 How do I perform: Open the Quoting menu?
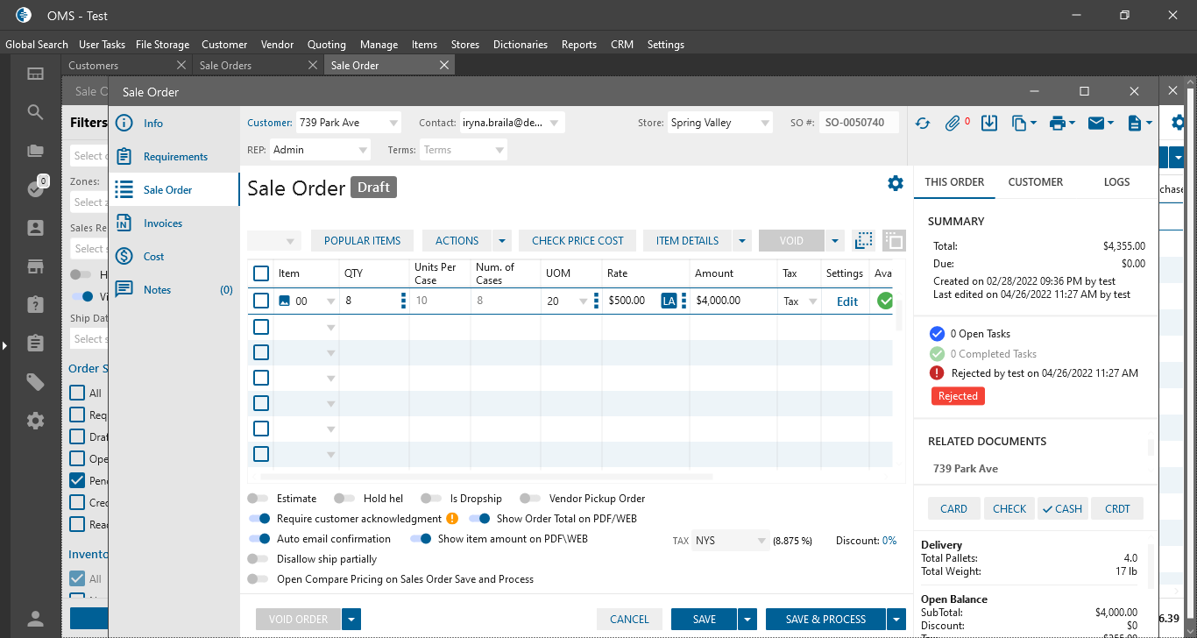(327, 45)
